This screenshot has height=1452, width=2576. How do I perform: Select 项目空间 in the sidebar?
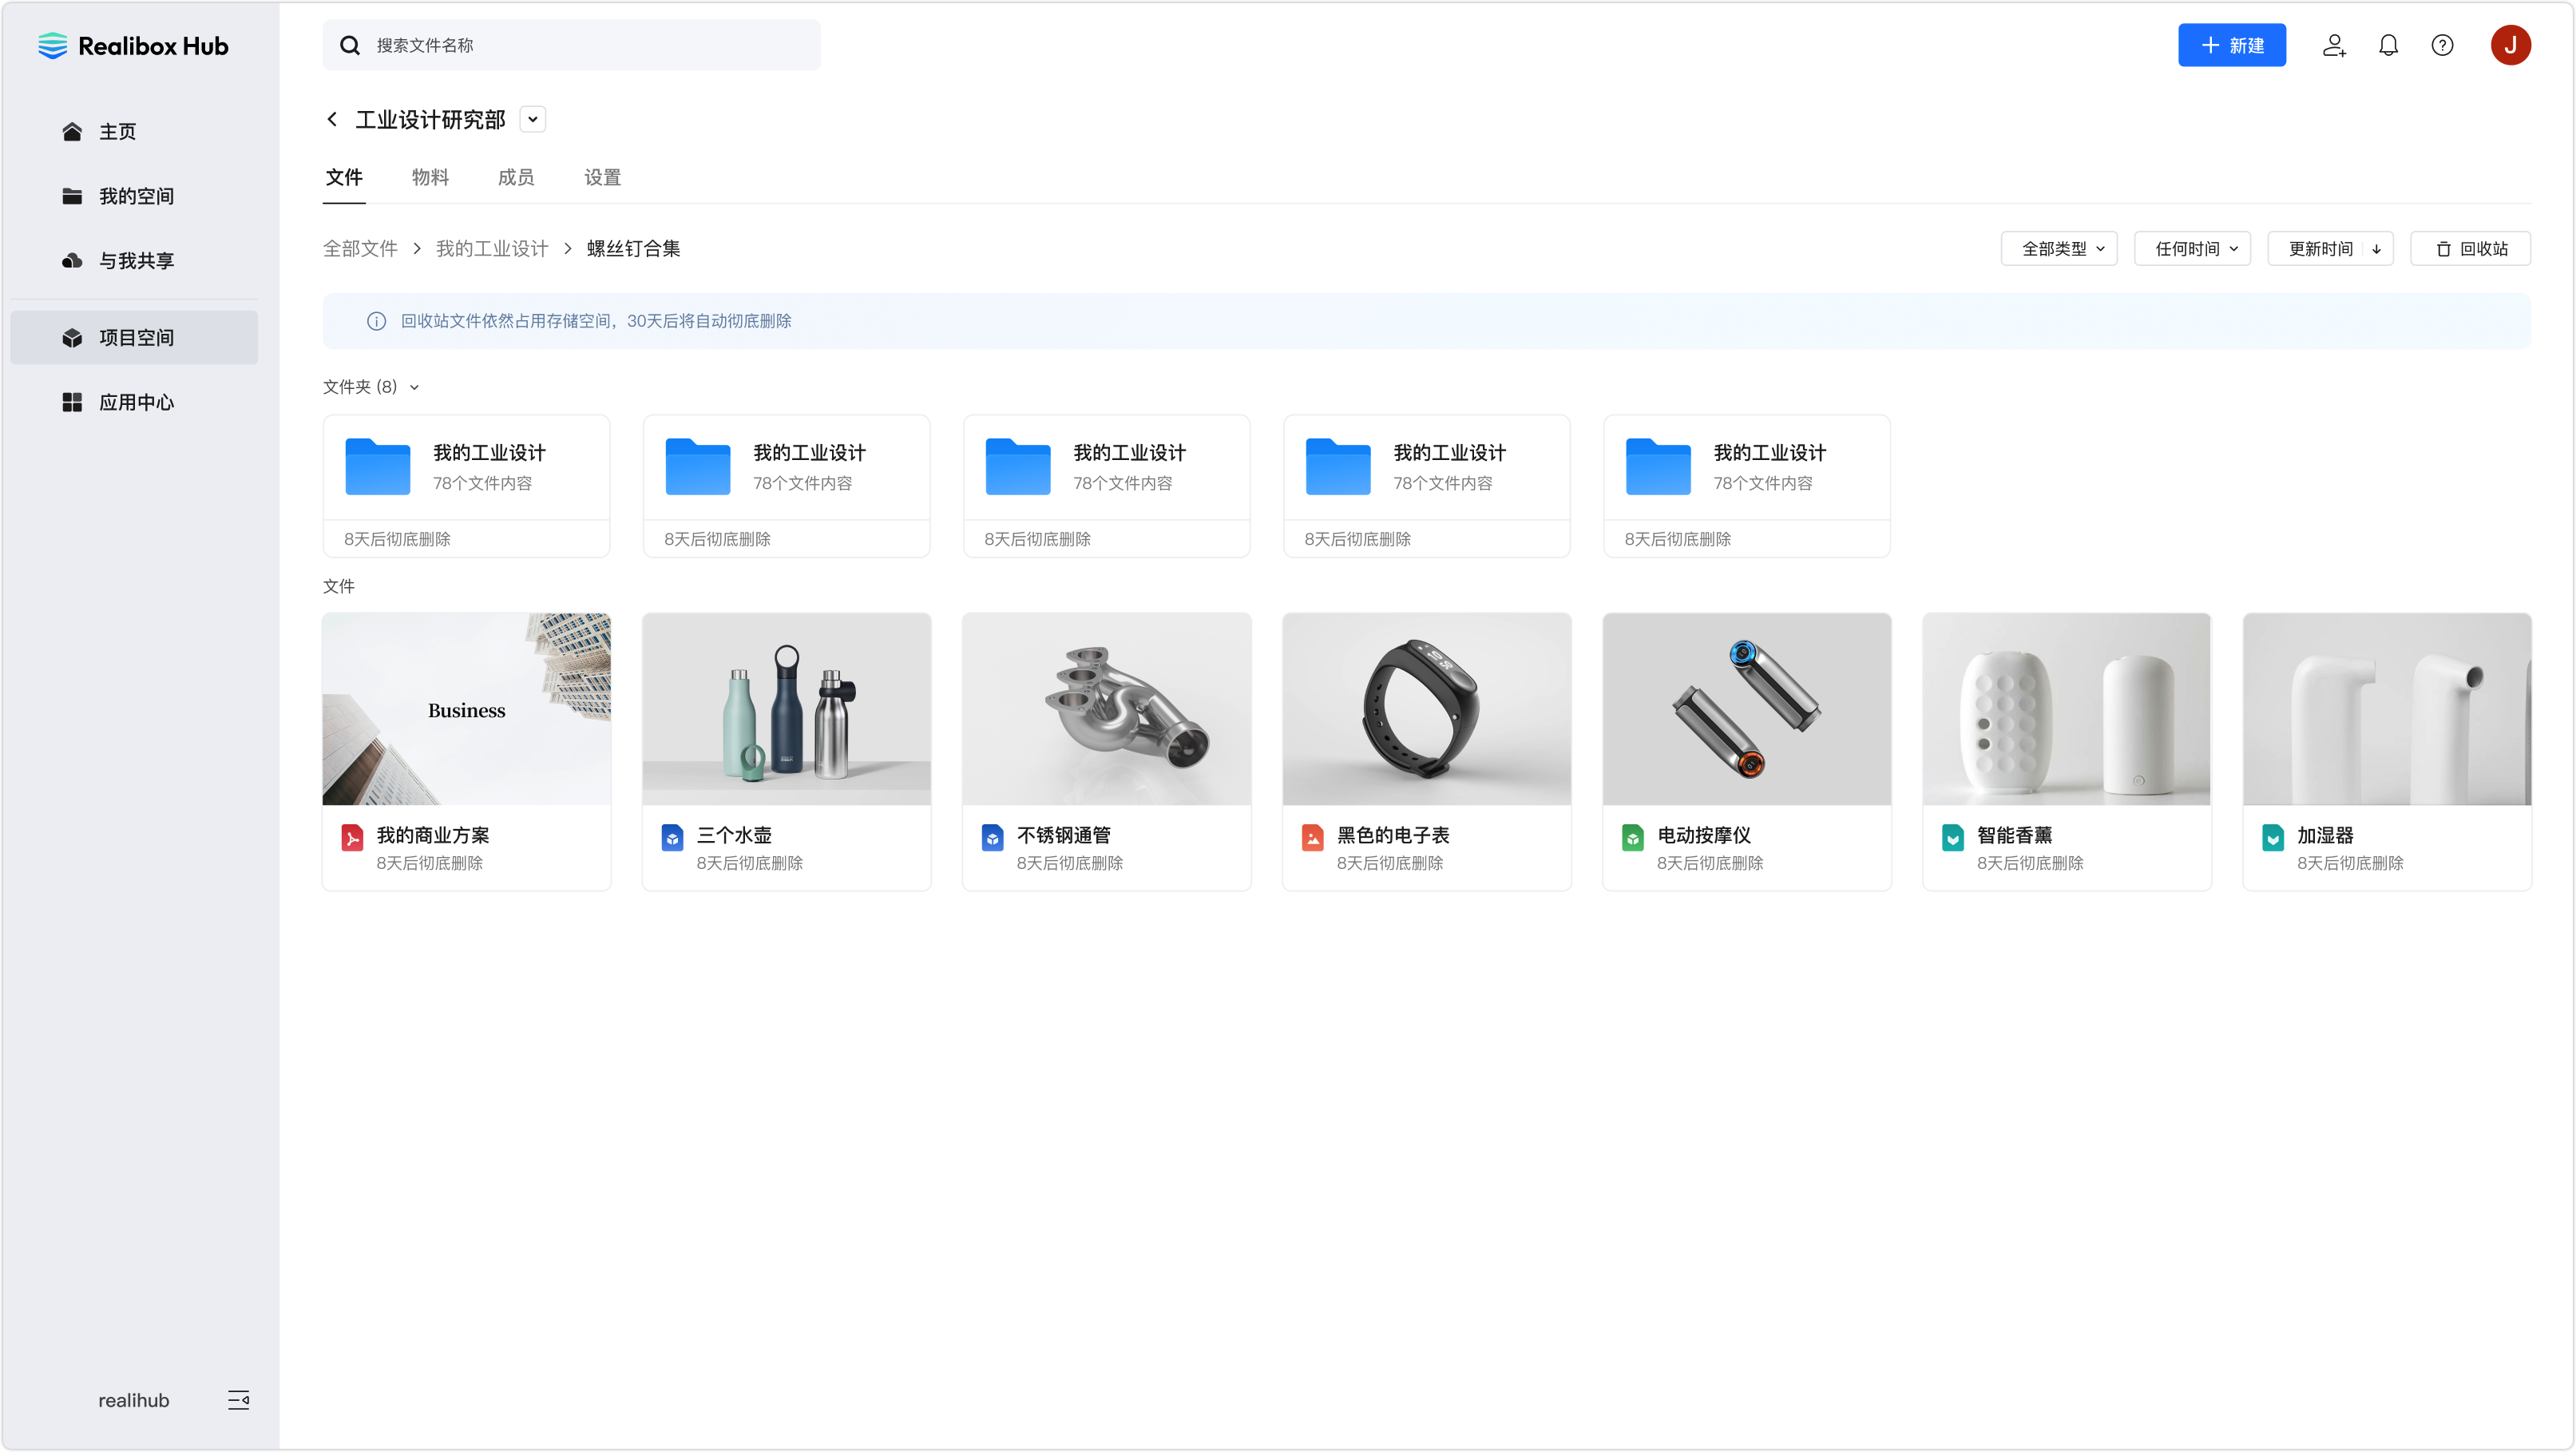(134, 337)
